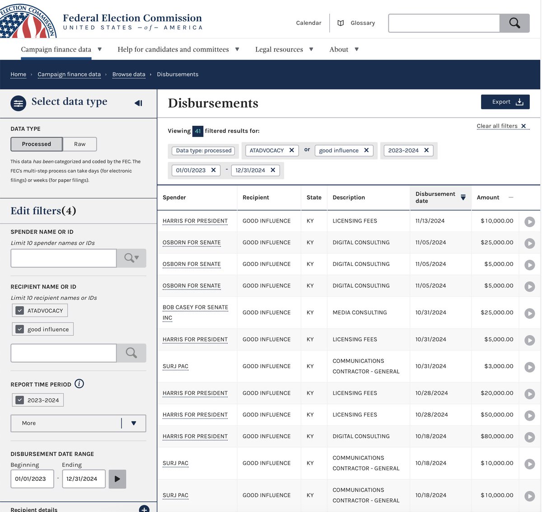Click the recipient name search magnifier button
The height and width of the screenshot is (512, 542).
[x=131, y=353]
